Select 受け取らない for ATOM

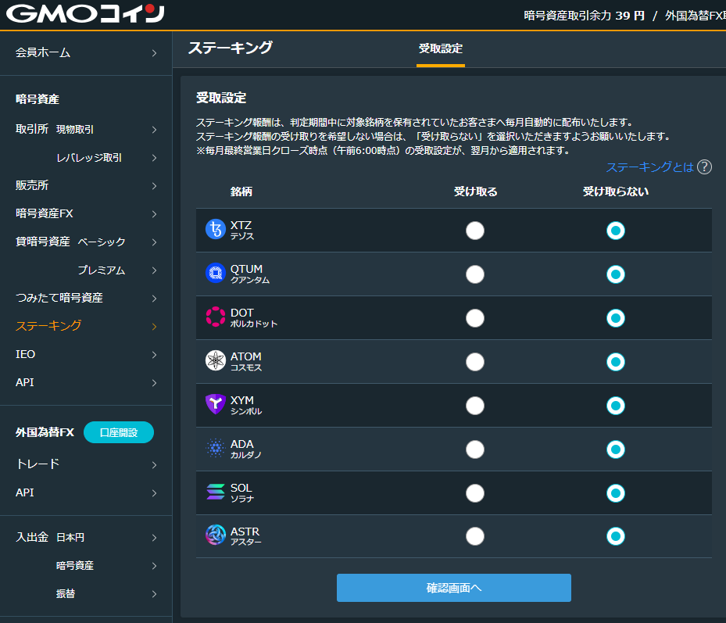[x=615, y=362]
